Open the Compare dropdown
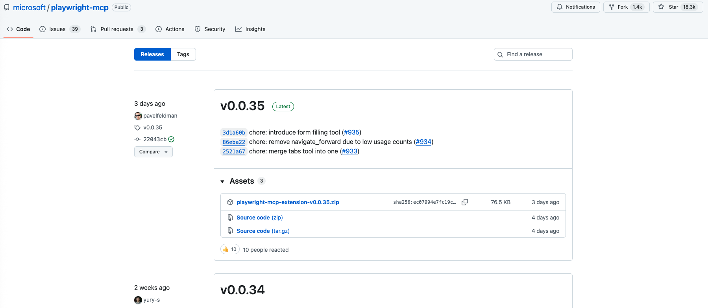 (153, 152)
